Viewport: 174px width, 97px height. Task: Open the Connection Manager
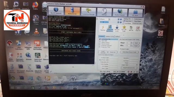click(88, 12)
